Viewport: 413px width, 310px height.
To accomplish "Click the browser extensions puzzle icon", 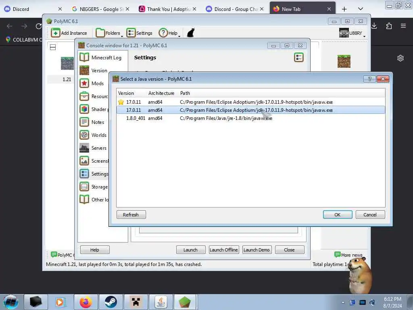I will (389, 26).
